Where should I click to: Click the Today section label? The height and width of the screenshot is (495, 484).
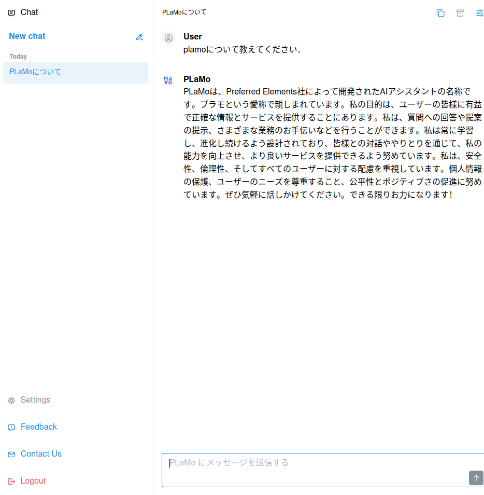(18, 57)
